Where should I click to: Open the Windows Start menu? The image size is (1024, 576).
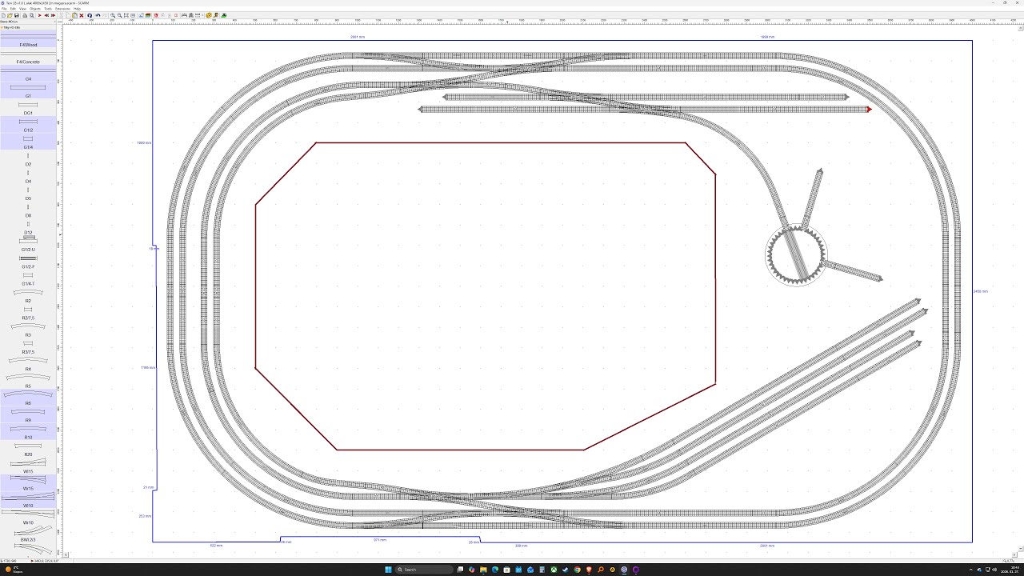point(388,570)
